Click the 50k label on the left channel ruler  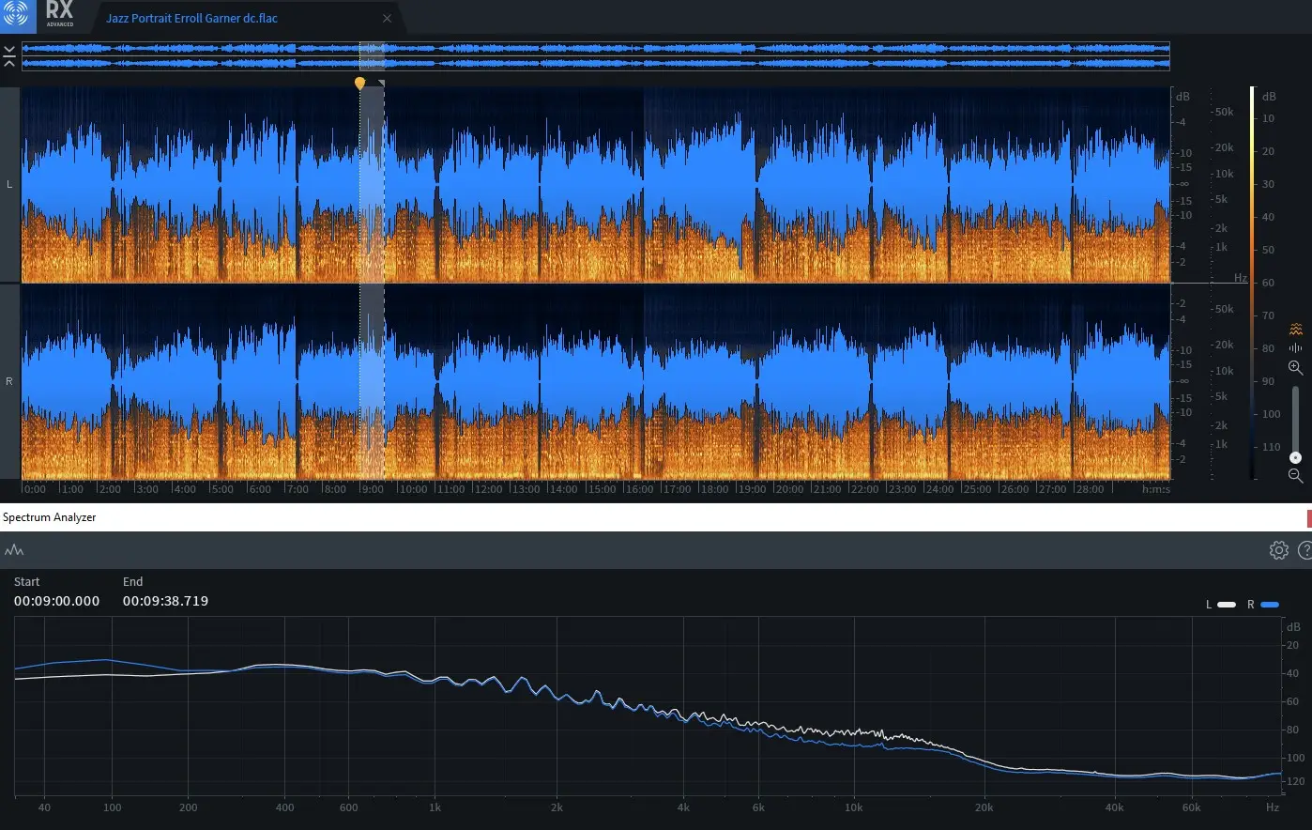point(1224,112)
